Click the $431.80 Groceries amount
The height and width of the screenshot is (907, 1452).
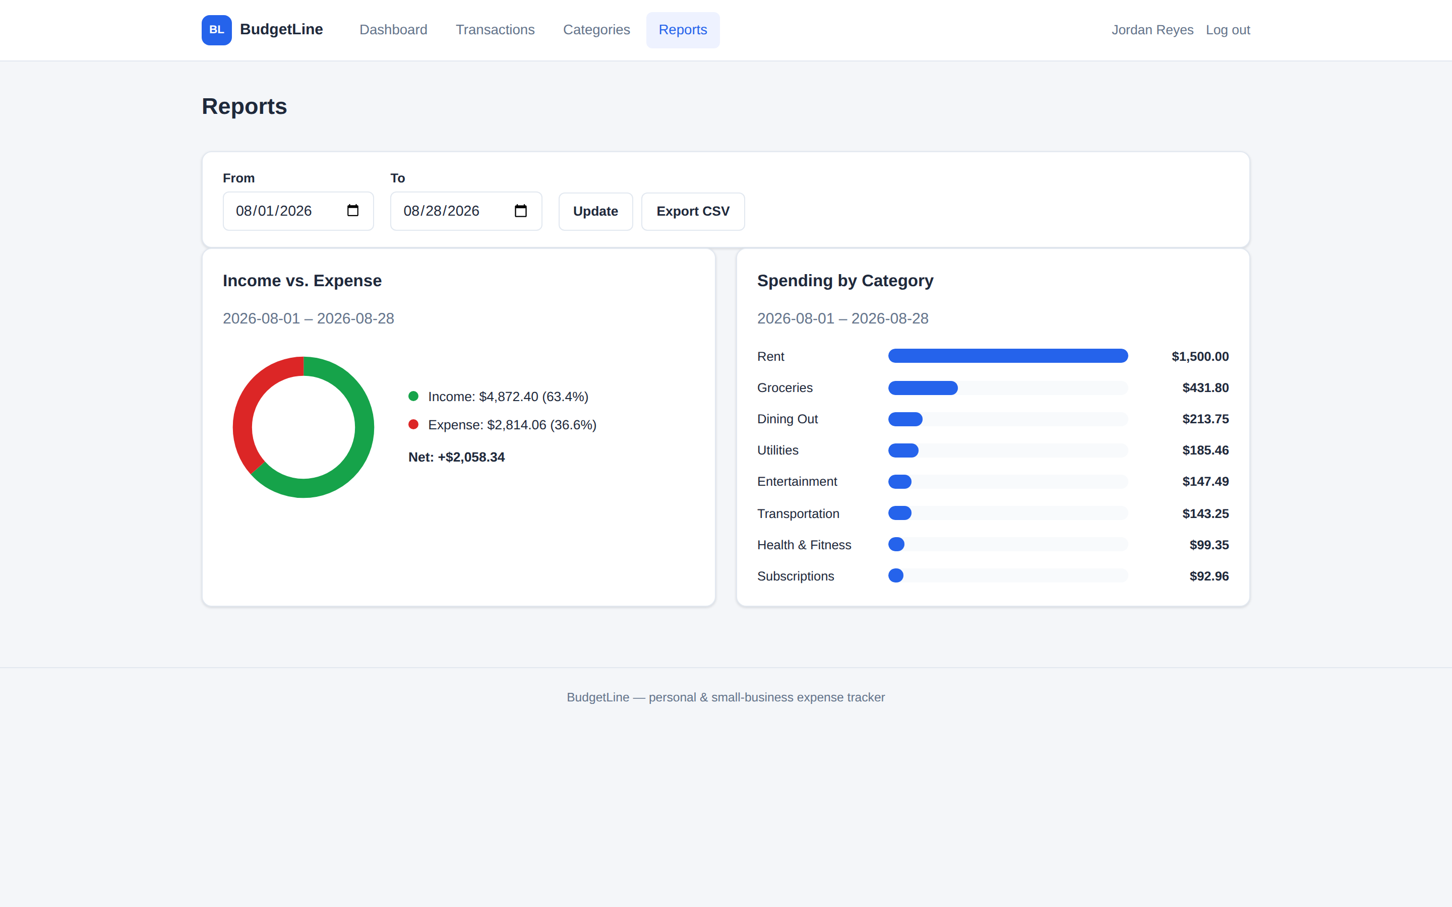1205,387
